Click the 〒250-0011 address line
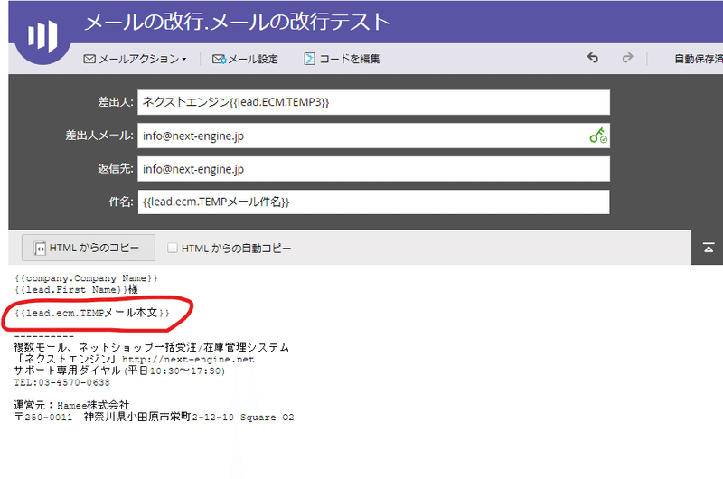Screen dimensions: 723x479 click(154, 417)
